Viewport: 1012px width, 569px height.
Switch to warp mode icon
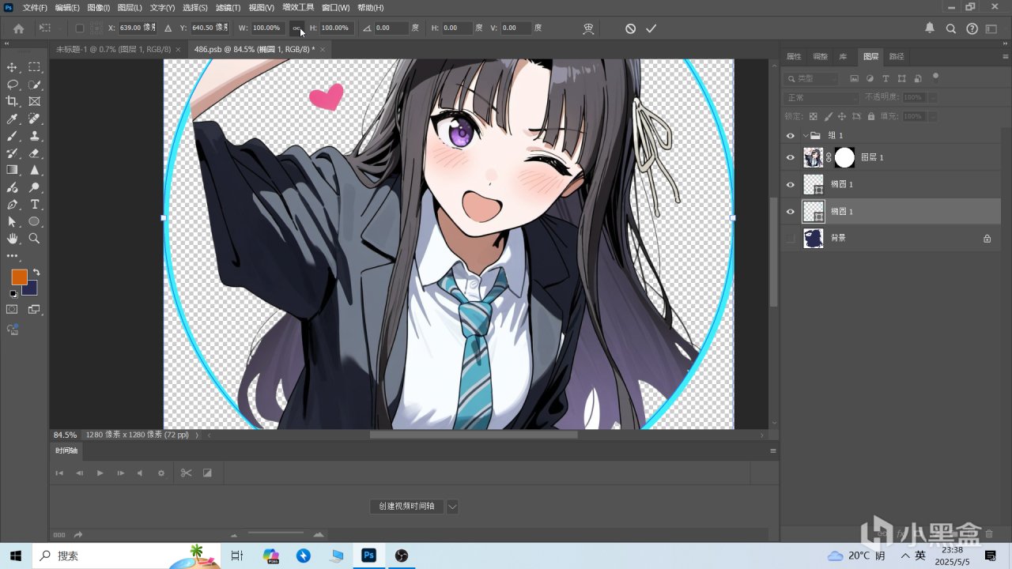tap(588, 28)
